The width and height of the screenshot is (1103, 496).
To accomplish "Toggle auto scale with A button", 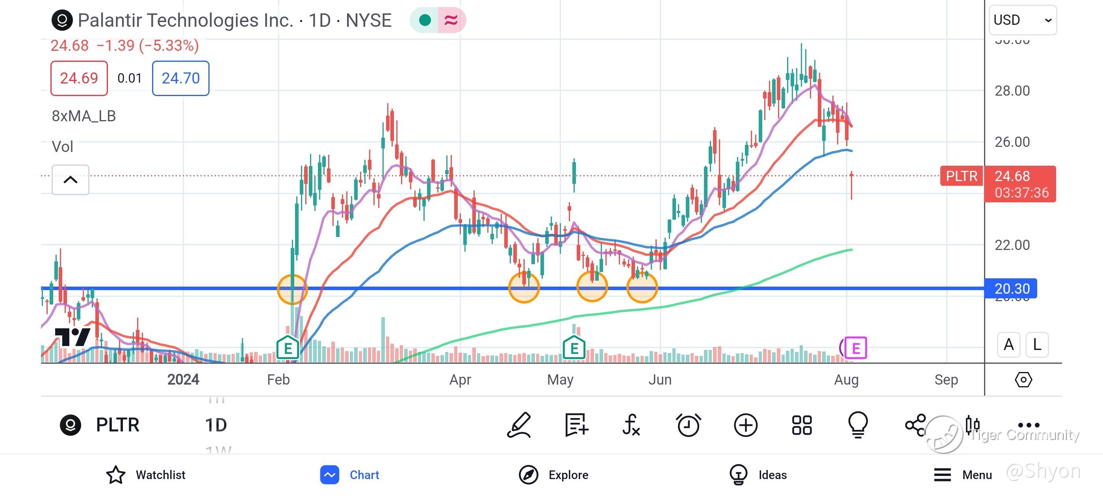I will [x=1008, y=344].
